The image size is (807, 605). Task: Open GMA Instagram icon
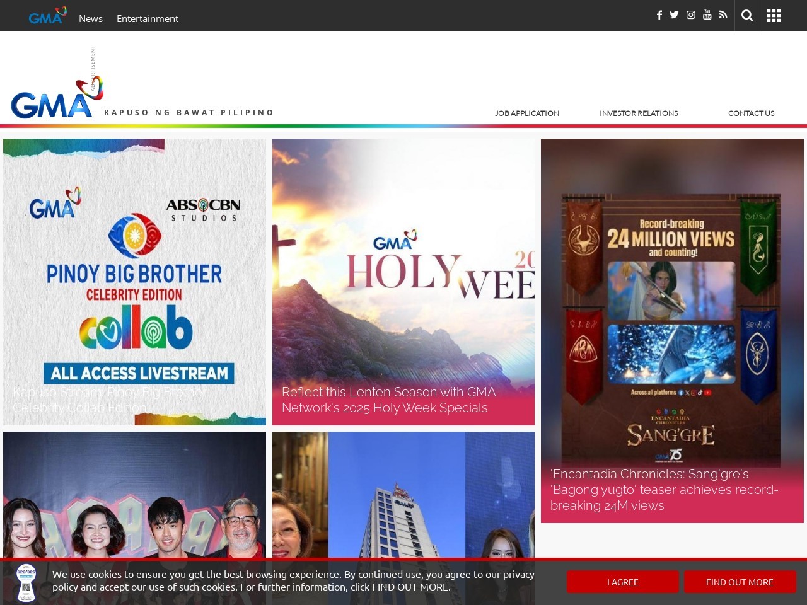coord(691,15)
